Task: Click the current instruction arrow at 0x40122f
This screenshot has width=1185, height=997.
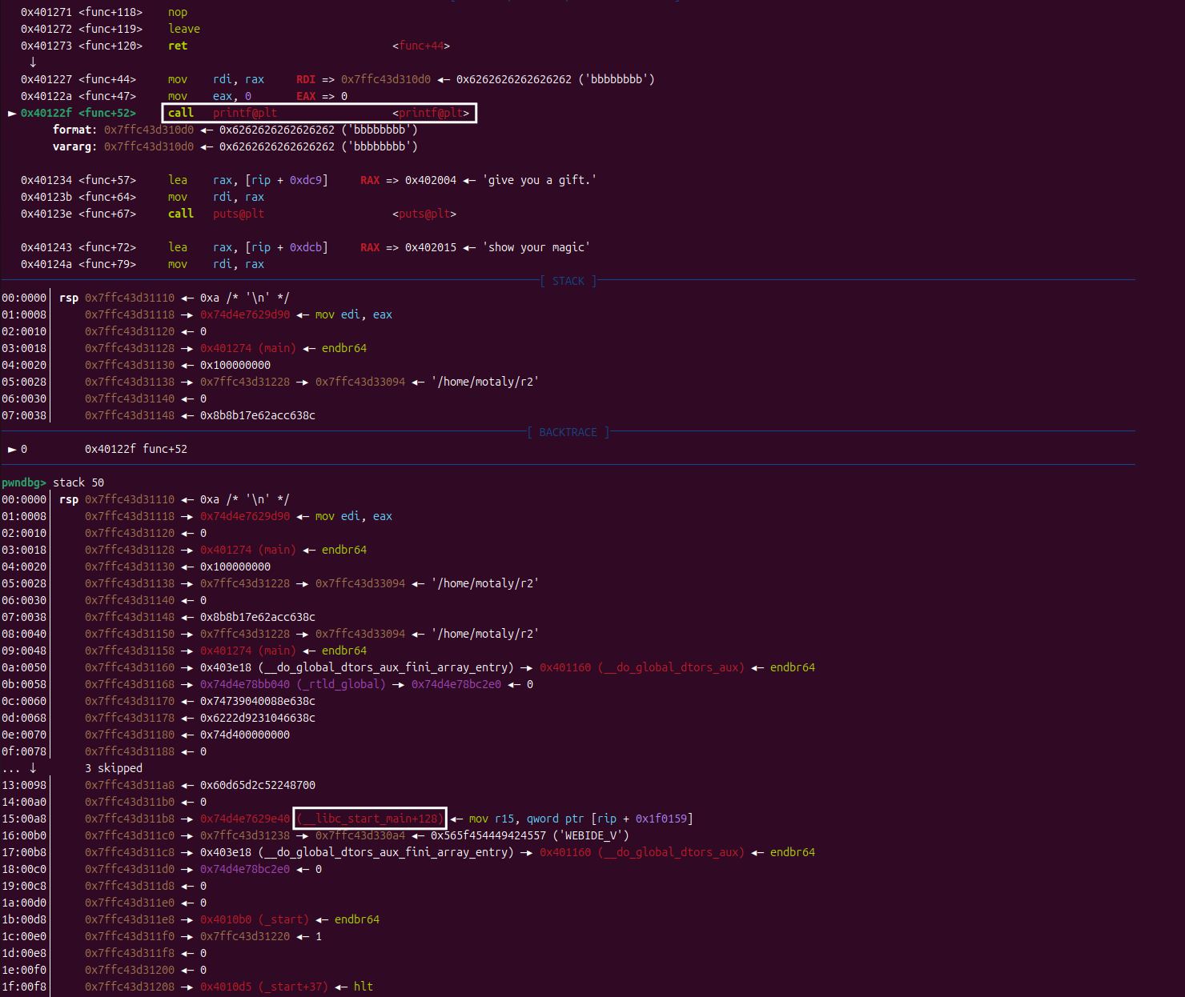Action: pyautogui.click(x=12, y=114)
